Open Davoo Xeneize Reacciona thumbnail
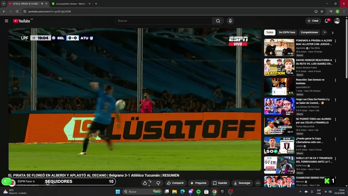The height and width of the screenshot is (196, 348). (x=279, y=67)
